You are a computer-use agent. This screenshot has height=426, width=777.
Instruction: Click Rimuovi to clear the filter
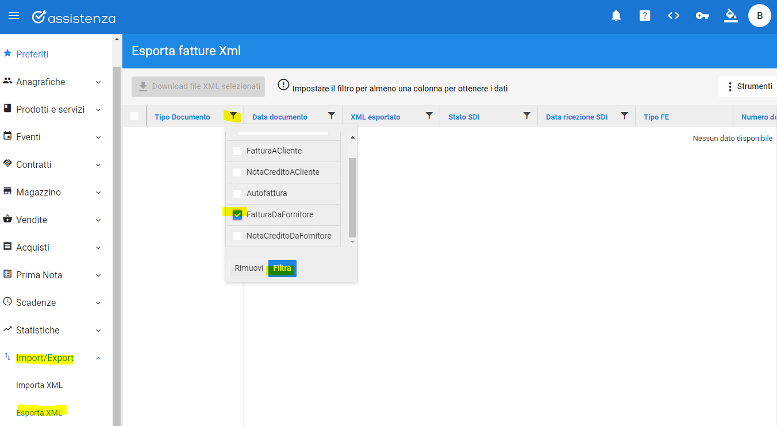[249, 268]
